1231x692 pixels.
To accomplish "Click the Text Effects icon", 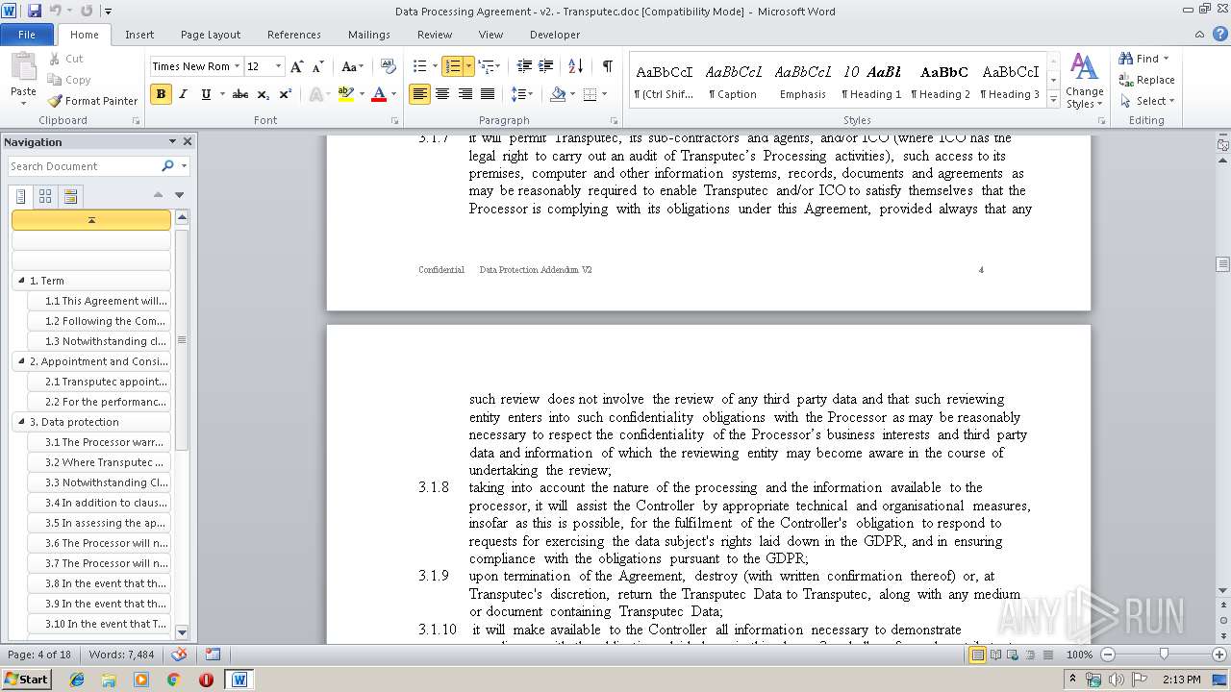I will [315, 94].
